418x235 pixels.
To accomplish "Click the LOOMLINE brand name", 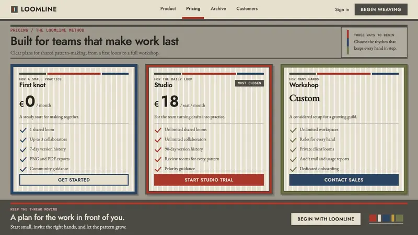I will tap(39, 9).
